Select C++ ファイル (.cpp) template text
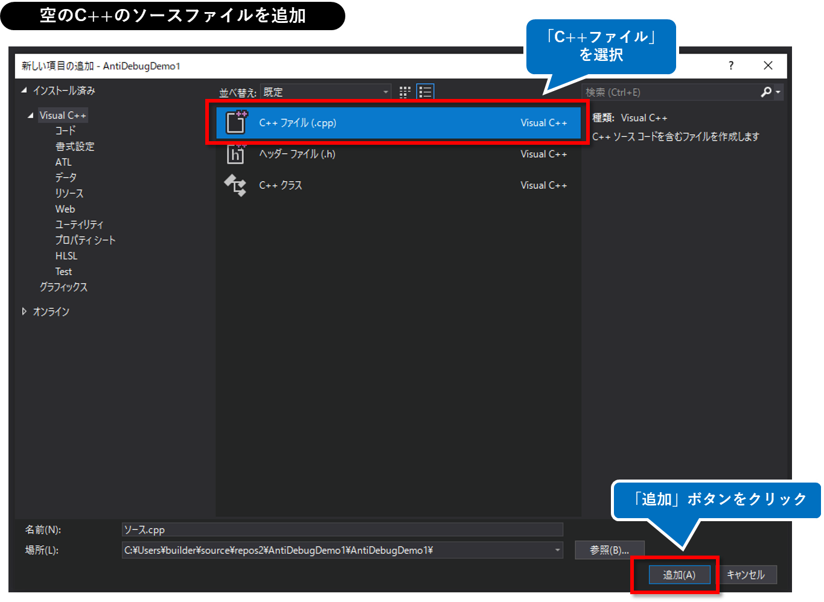 pyautogui.click(x=298, y=123)
